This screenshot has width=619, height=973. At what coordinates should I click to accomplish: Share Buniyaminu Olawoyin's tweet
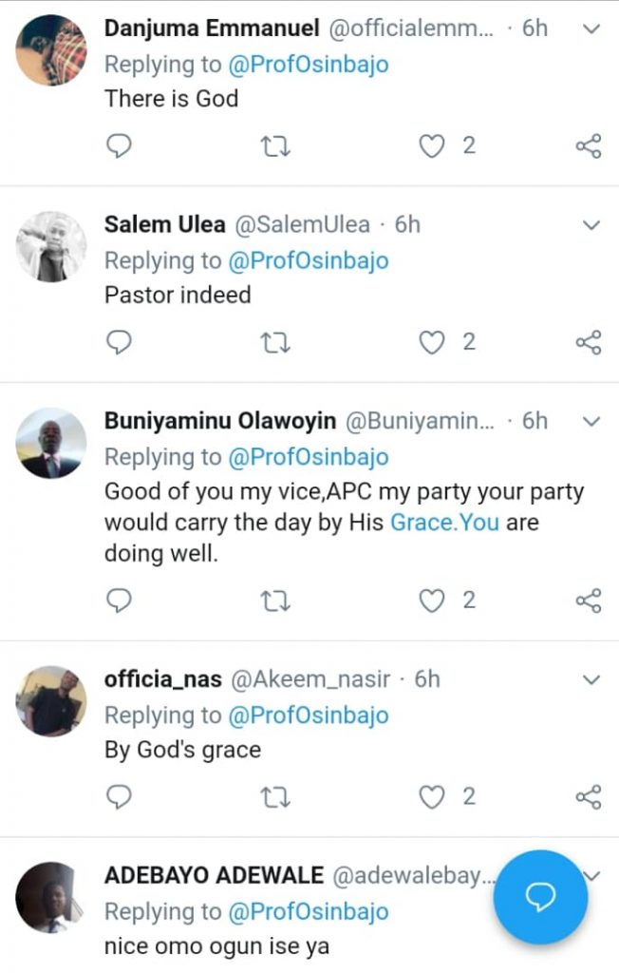tap(589, 601)
